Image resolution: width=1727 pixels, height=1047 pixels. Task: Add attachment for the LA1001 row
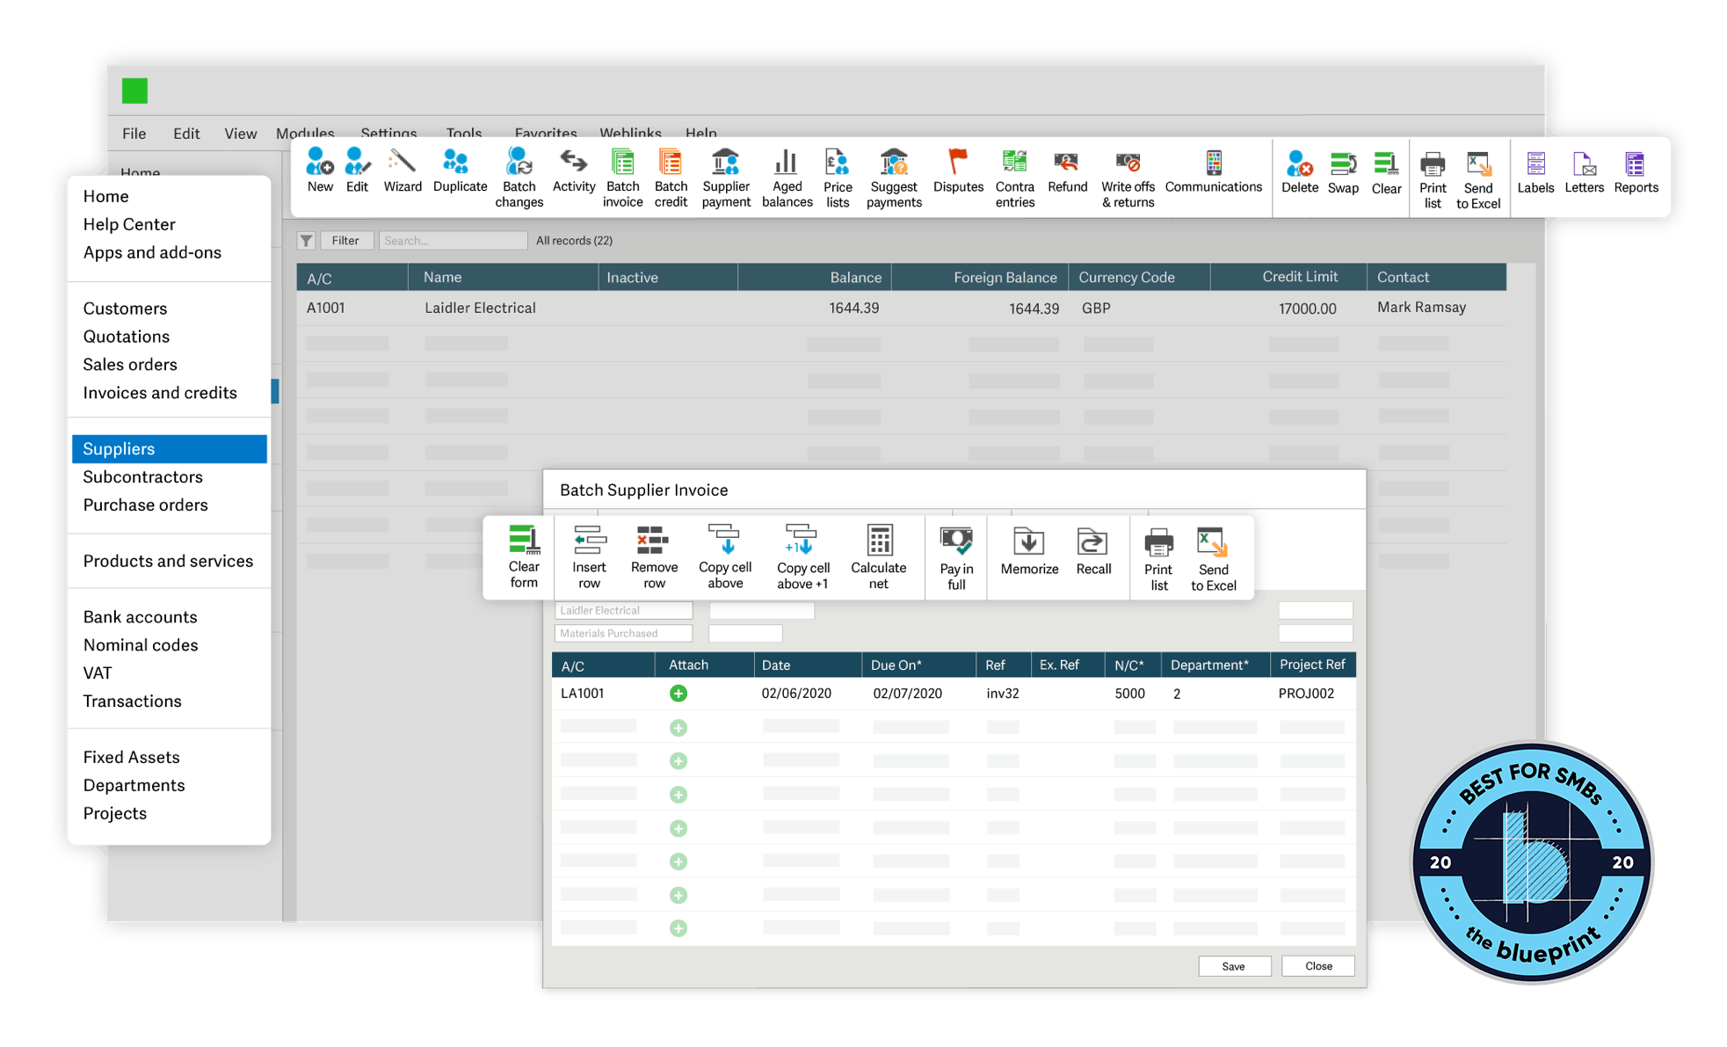[678, 694]
